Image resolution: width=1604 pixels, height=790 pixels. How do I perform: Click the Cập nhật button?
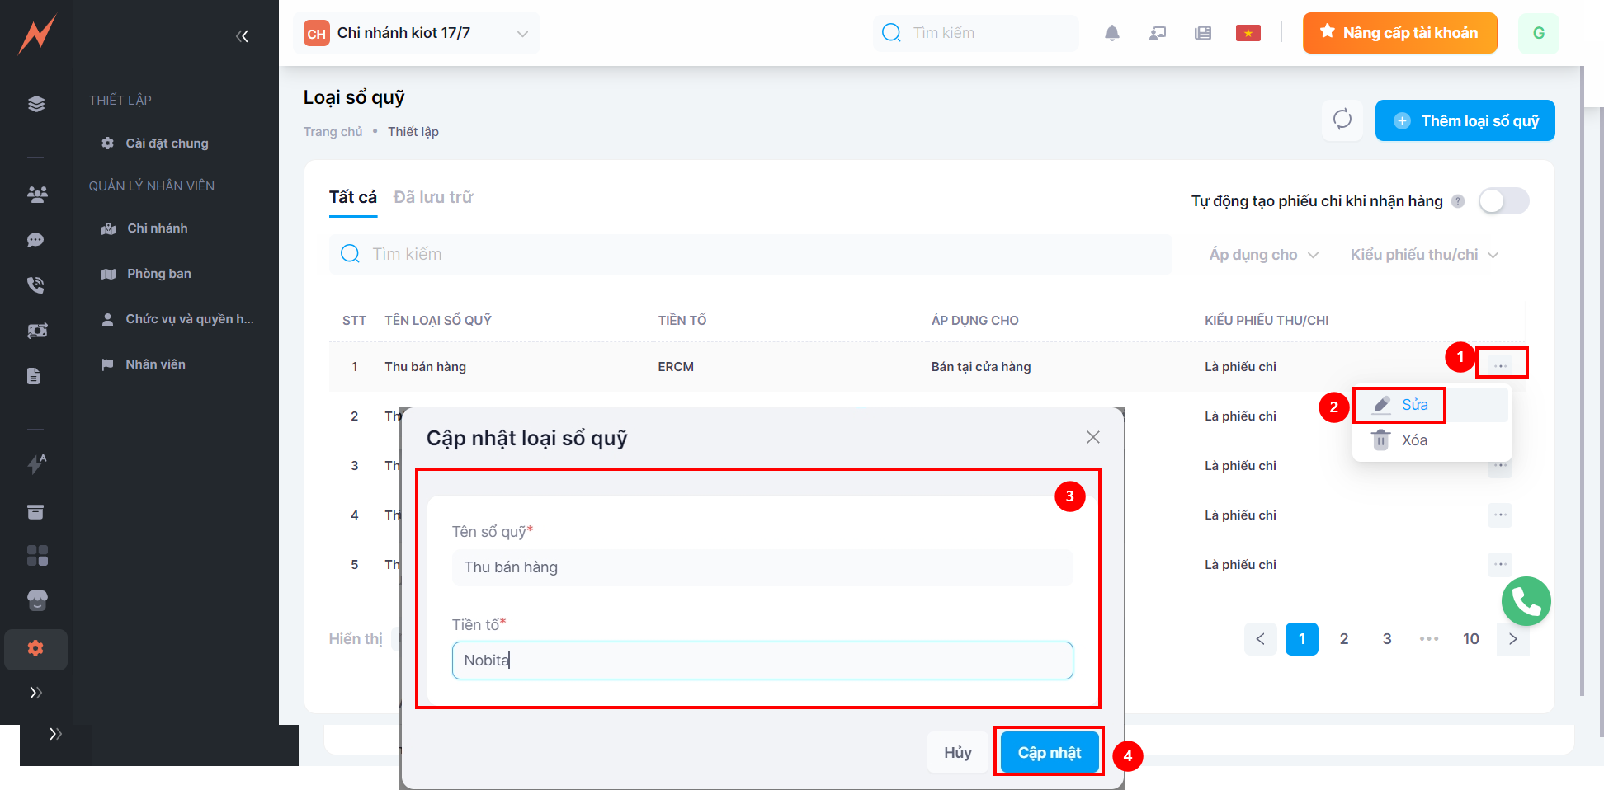[1049, 752]
